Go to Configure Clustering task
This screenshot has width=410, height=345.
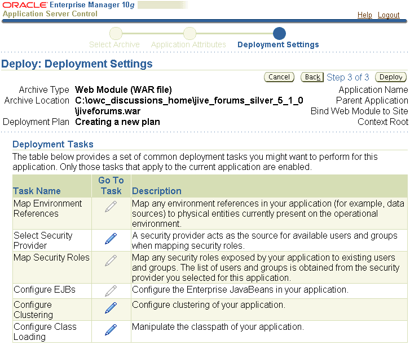(x=111, y=308)
